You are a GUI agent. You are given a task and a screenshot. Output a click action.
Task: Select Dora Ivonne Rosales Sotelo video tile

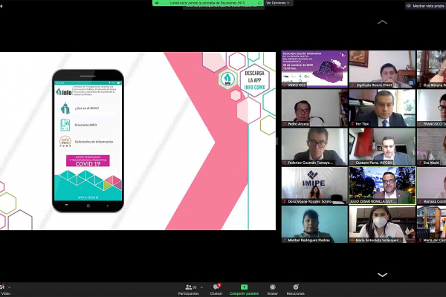[x=314, y=186]
